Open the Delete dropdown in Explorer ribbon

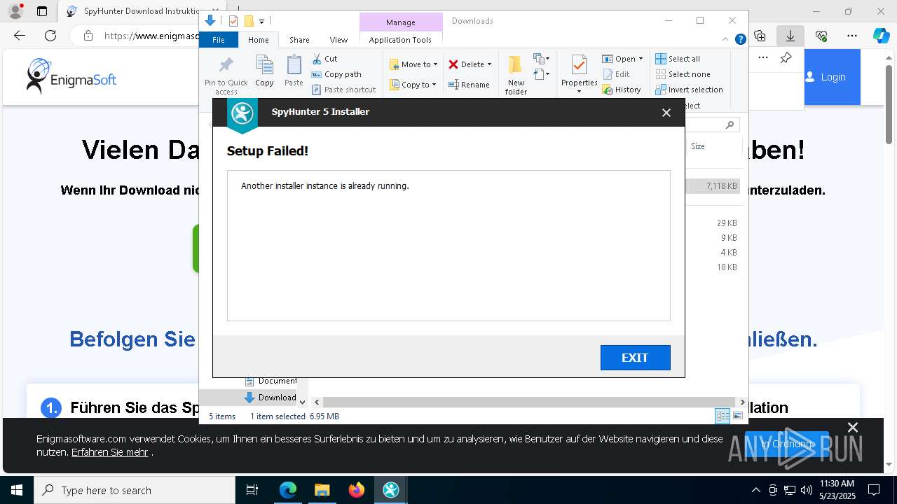point(470,64)
